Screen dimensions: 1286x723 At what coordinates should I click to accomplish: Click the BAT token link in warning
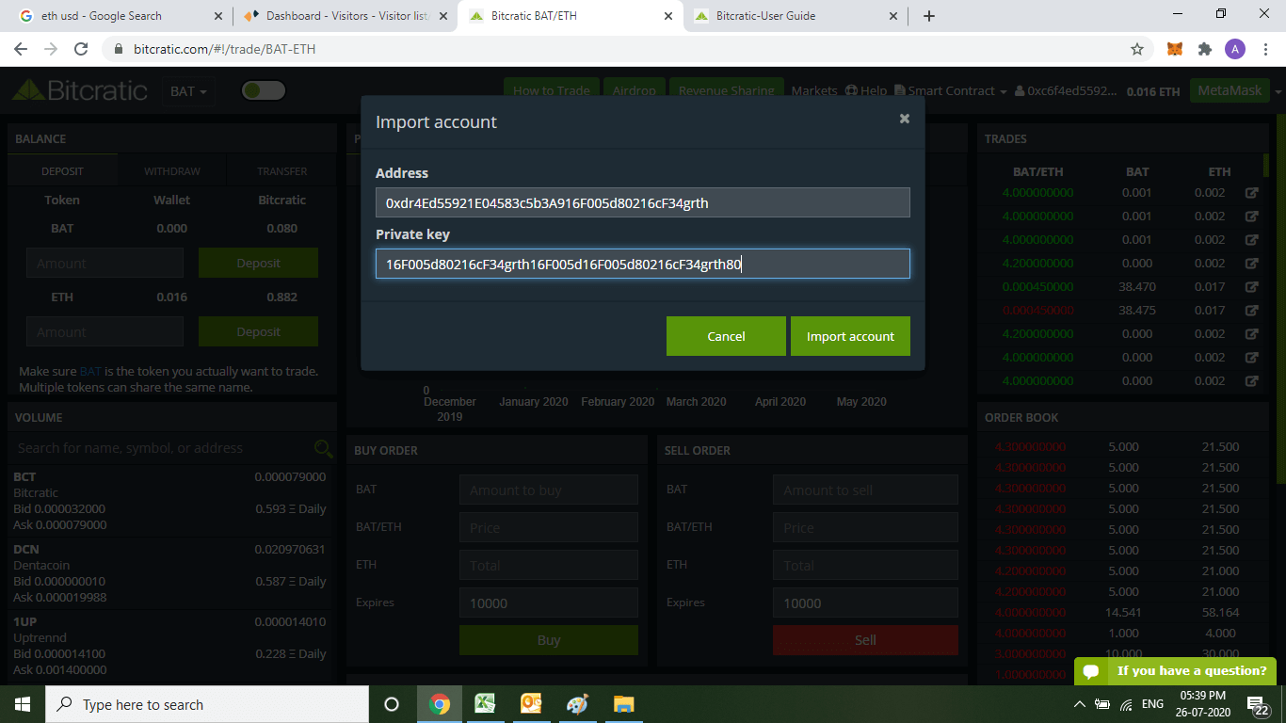pos(90,371)
